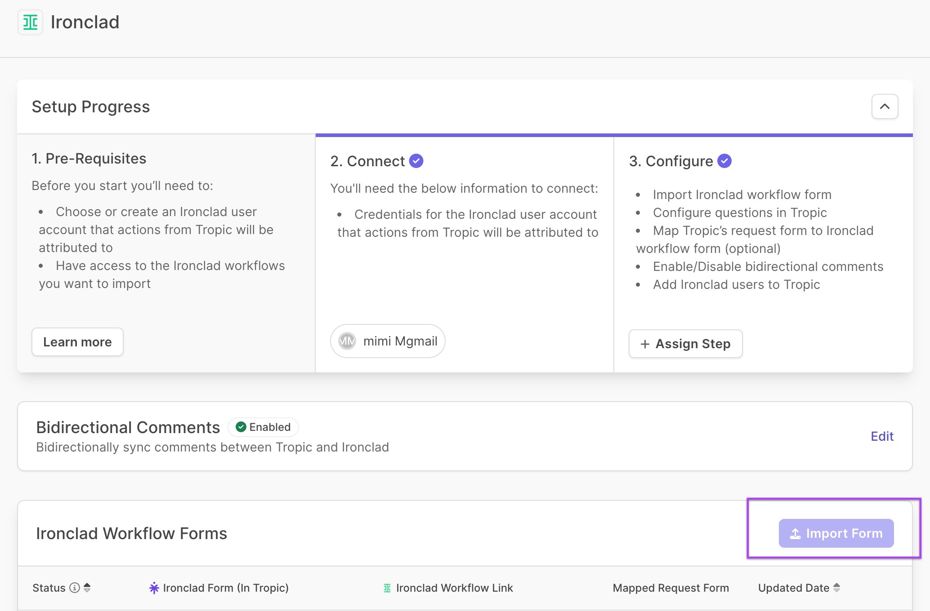Click the Tropic asterisk icon in header
930x611 pixels.
point(154,588)
